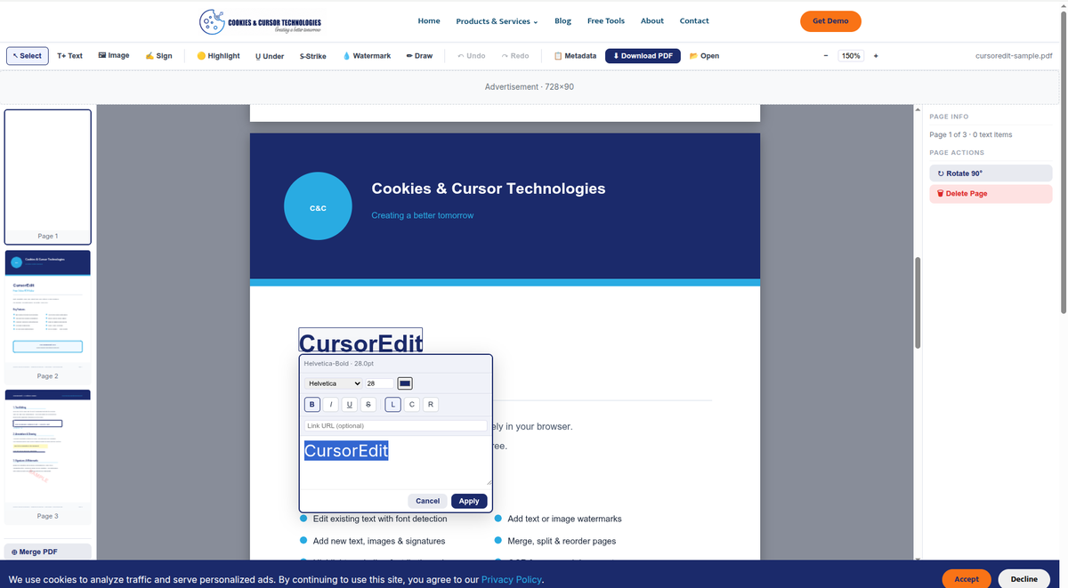Cancel the text edit popup
Screen dimensions: 1068x588
pyautogui.click(x=427, y=501)
